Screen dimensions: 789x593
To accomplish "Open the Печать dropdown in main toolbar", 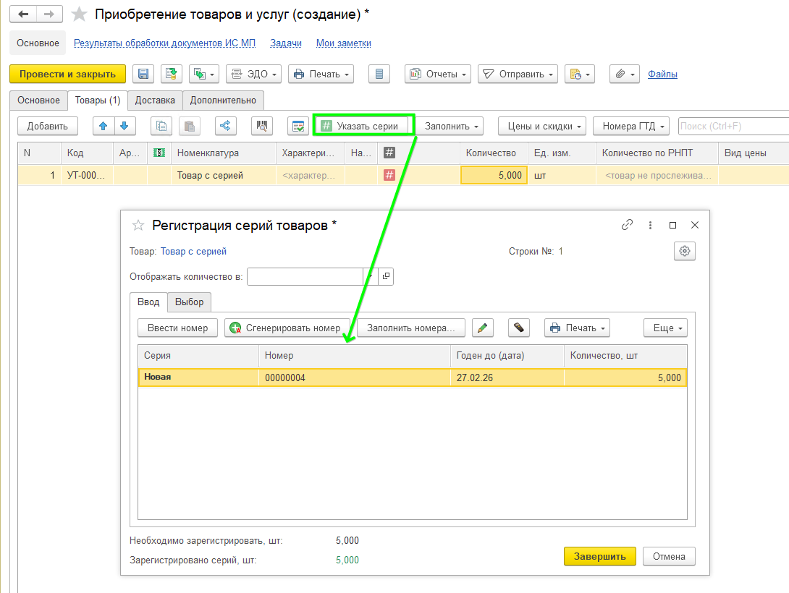I will [x=321, y=74].
